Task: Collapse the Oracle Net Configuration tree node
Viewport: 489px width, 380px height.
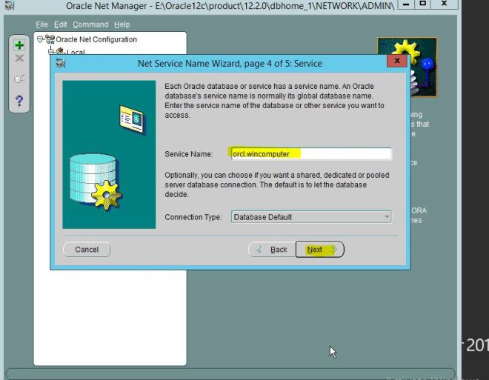Action: 41,40
